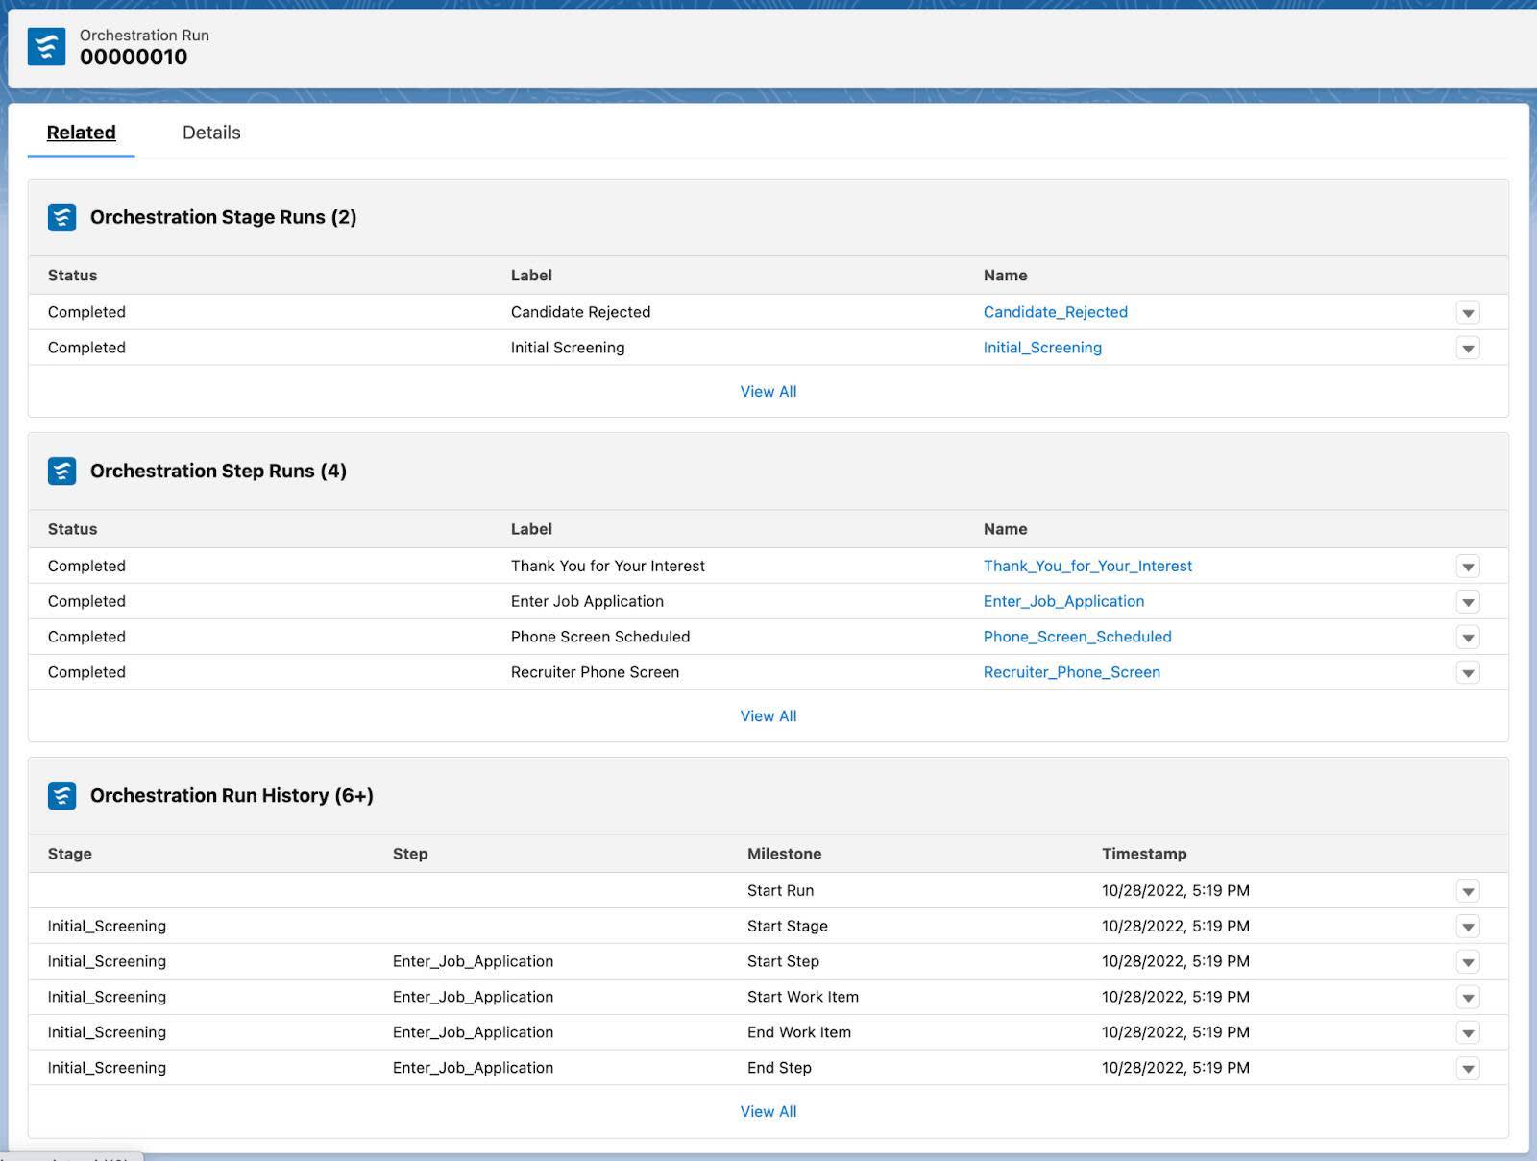Image resolution: width=1537 pixels, height=1161 pixels.
Task: Open the Orchestration Step Runs (4) heading
Action: tap(218, 471)
